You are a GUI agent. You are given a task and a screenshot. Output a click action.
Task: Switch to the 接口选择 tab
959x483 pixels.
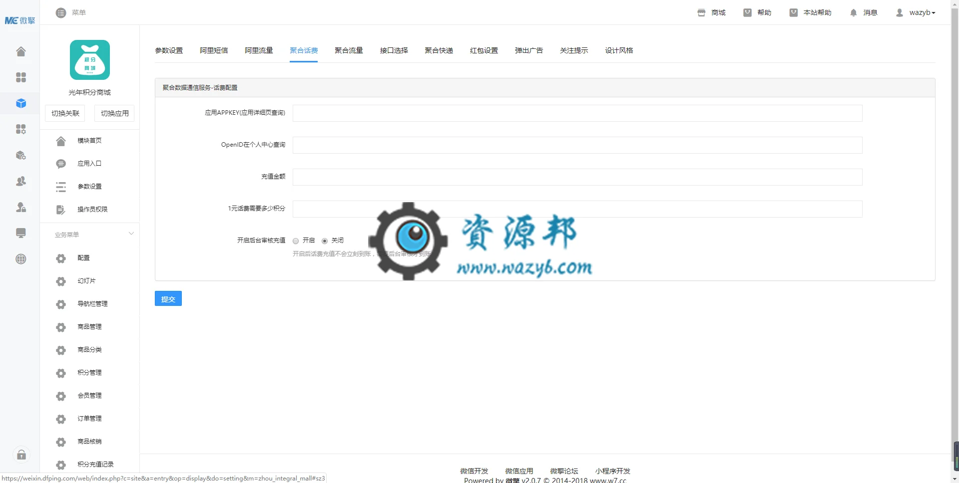coord(394,50)
